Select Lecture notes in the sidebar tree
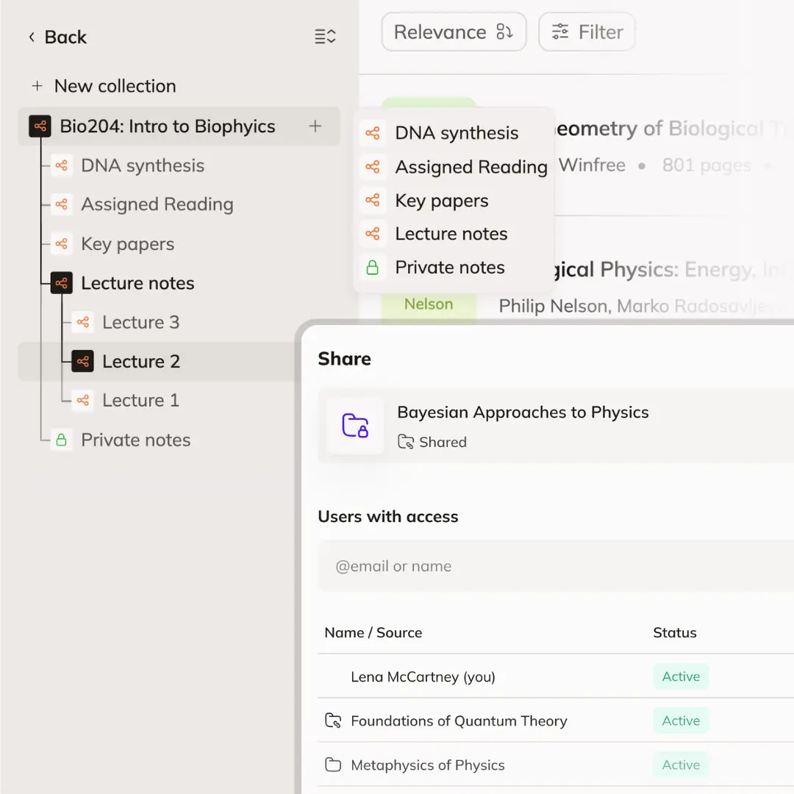This screenshot has height=794, width=794. point(137,283)
